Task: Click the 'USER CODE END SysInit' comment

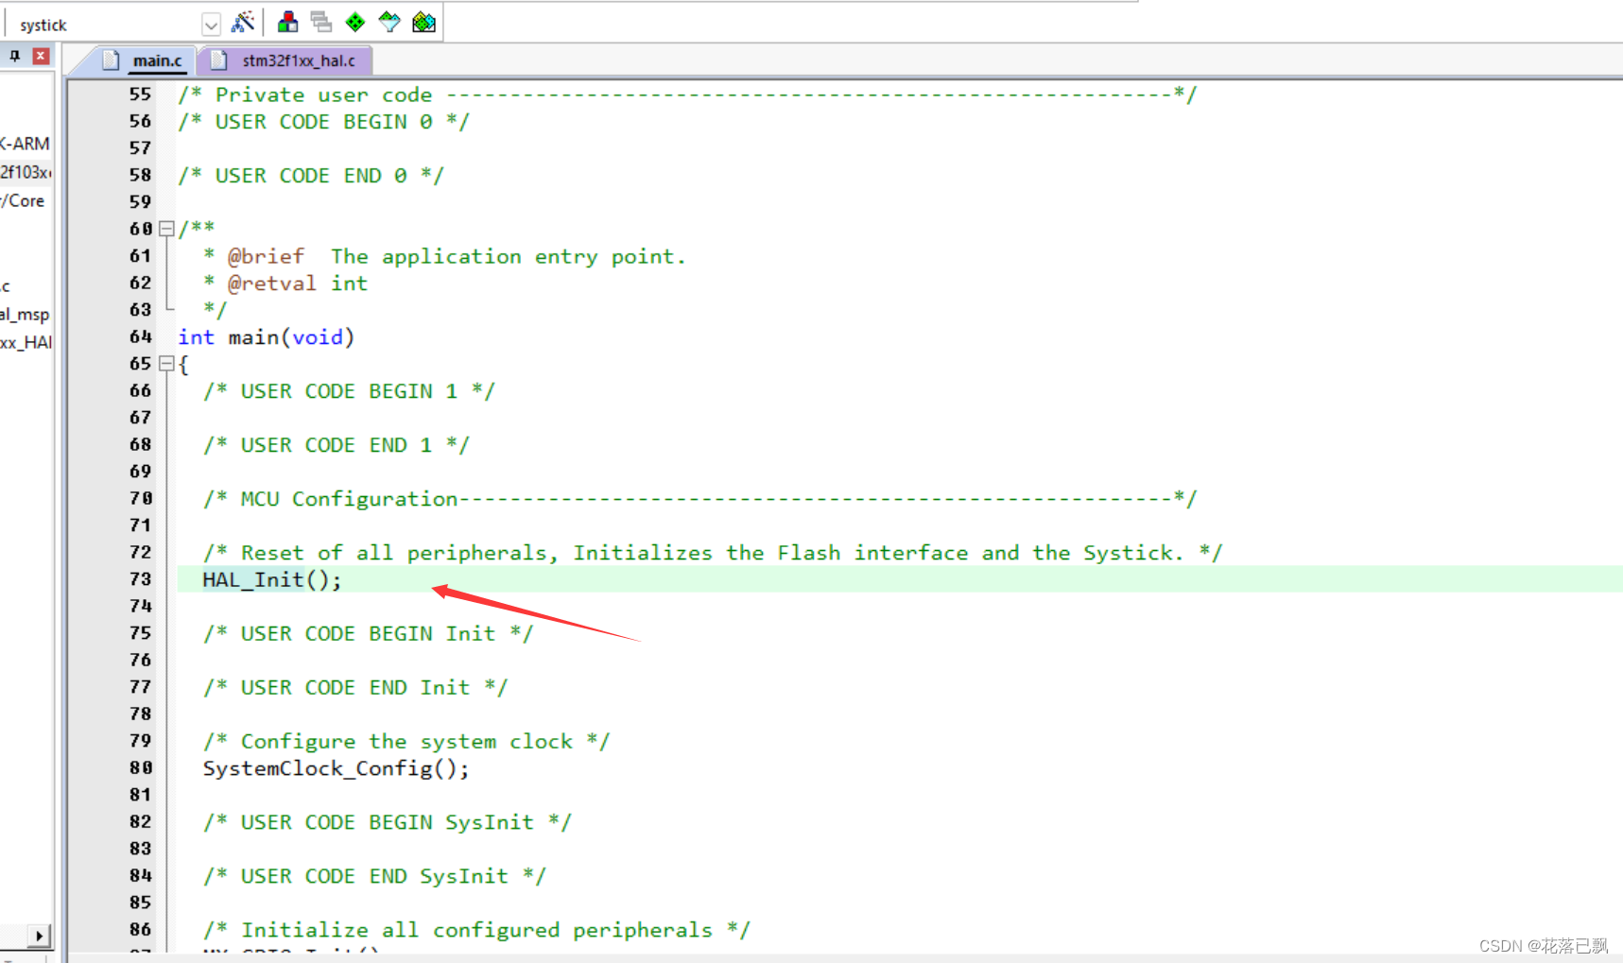Action: pos(374,877)
